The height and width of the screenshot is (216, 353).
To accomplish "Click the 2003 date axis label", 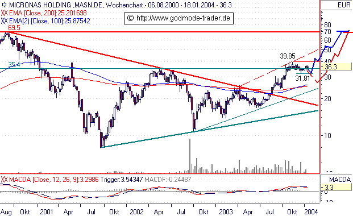I will click(x=226, y=212).
